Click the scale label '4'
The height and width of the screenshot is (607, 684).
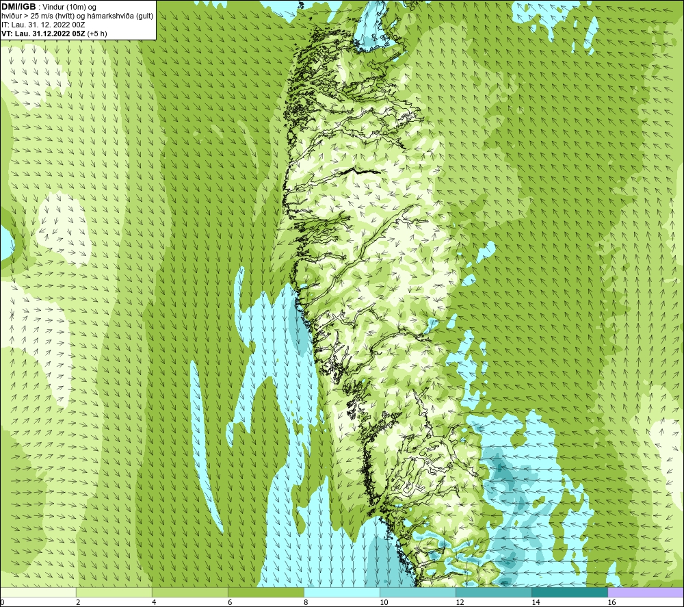click(x=154, y=602)
